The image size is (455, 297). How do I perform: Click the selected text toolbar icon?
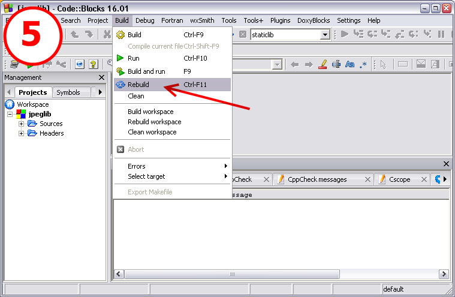(x=336, y=64)
